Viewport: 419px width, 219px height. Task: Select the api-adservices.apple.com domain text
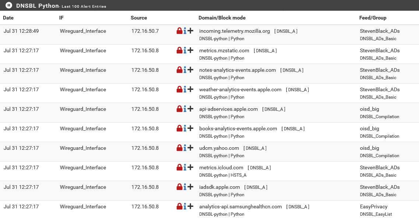pyautogui.click(x=229, y=109)
